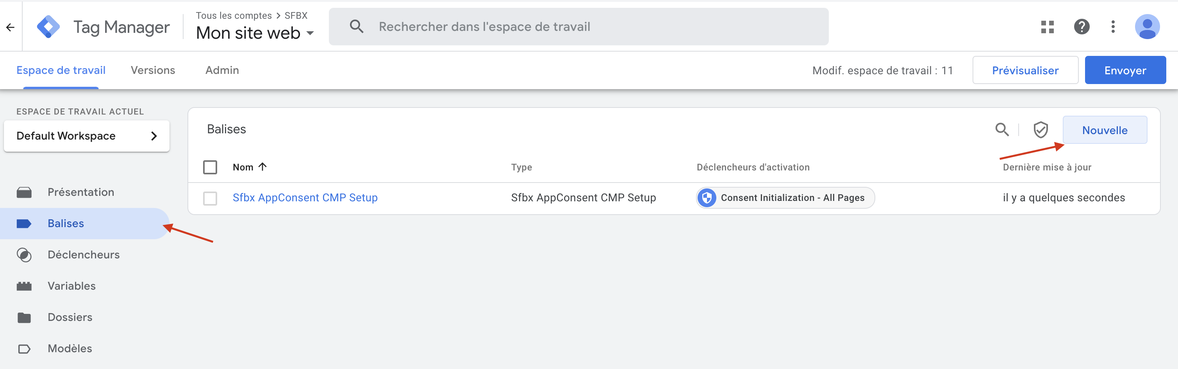Screen dimensions: 1178x369
Task: Select the Déclencheurs sidebar icon
Action: pos(24,254)
